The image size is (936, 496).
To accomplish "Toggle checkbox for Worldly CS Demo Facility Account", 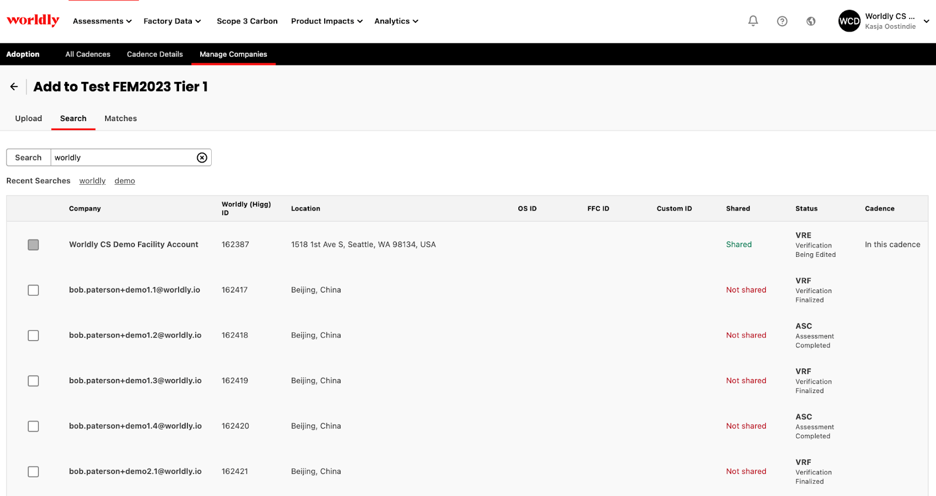I will point(33,244).
